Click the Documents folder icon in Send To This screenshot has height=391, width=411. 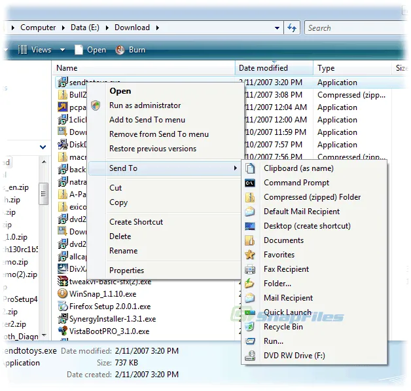[x=250, y=240]
